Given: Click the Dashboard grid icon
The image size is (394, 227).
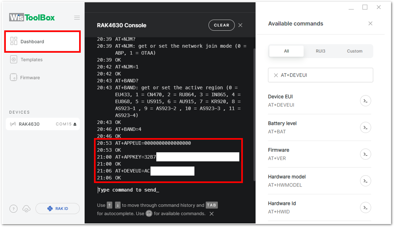Looking at the screenshot, I should point(14,41).
